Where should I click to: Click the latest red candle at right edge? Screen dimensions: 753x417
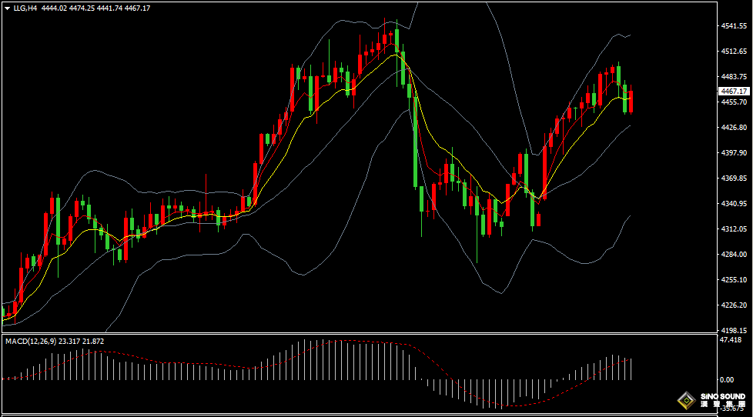[x=631, y=102]
